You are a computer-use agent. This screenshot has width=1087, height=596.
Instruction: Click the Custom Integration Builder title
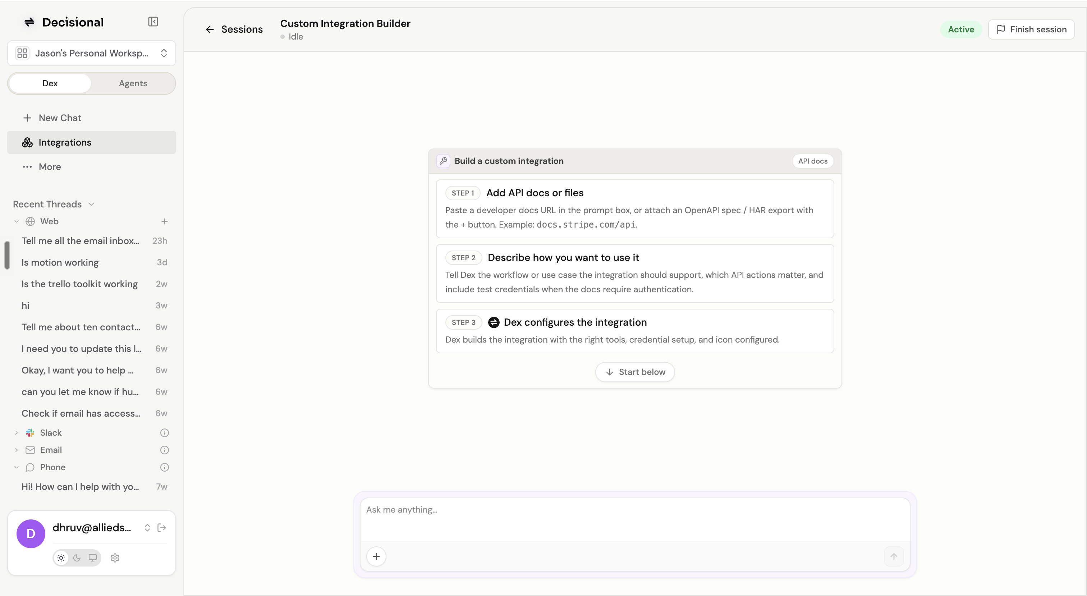click(x=345, y=23)
